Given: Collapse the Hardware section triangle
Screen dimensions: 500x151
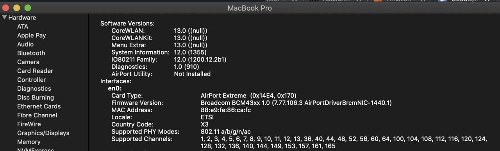Looking at the screenshot, I should 4,18.
